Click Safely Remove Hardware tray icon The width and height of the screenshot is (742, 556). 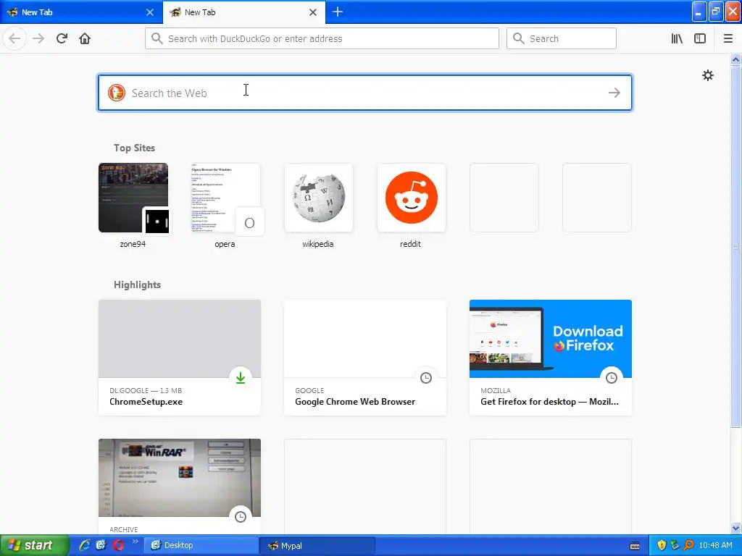pos(675,546)
